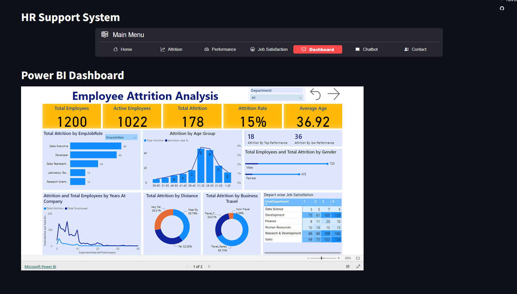The width and height of the screenshot is (517, 294).
Task: Advance to page 2 using the right chevron
Action: pos(209,266)
